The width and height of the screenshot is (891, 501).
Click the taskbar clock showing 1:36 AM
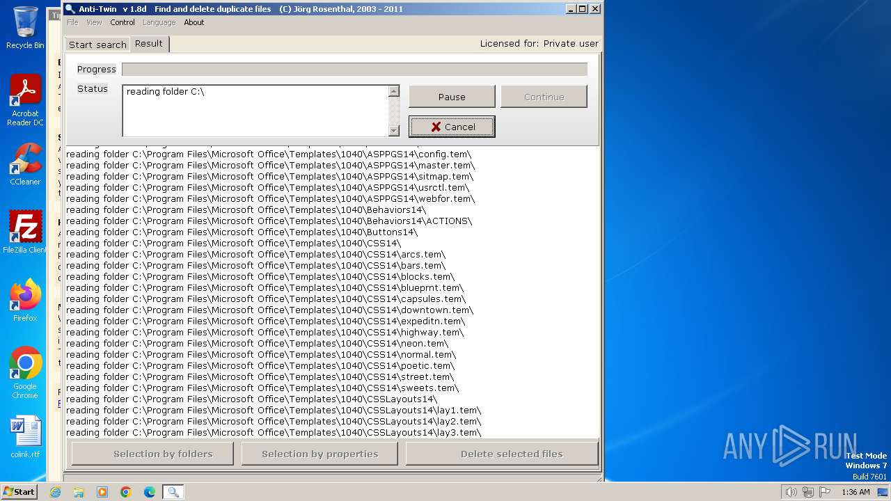coord(855,492)
